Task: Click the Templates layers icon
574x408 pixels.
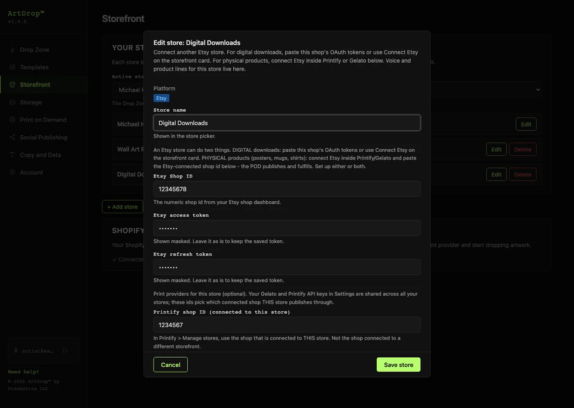Action: 13,68
